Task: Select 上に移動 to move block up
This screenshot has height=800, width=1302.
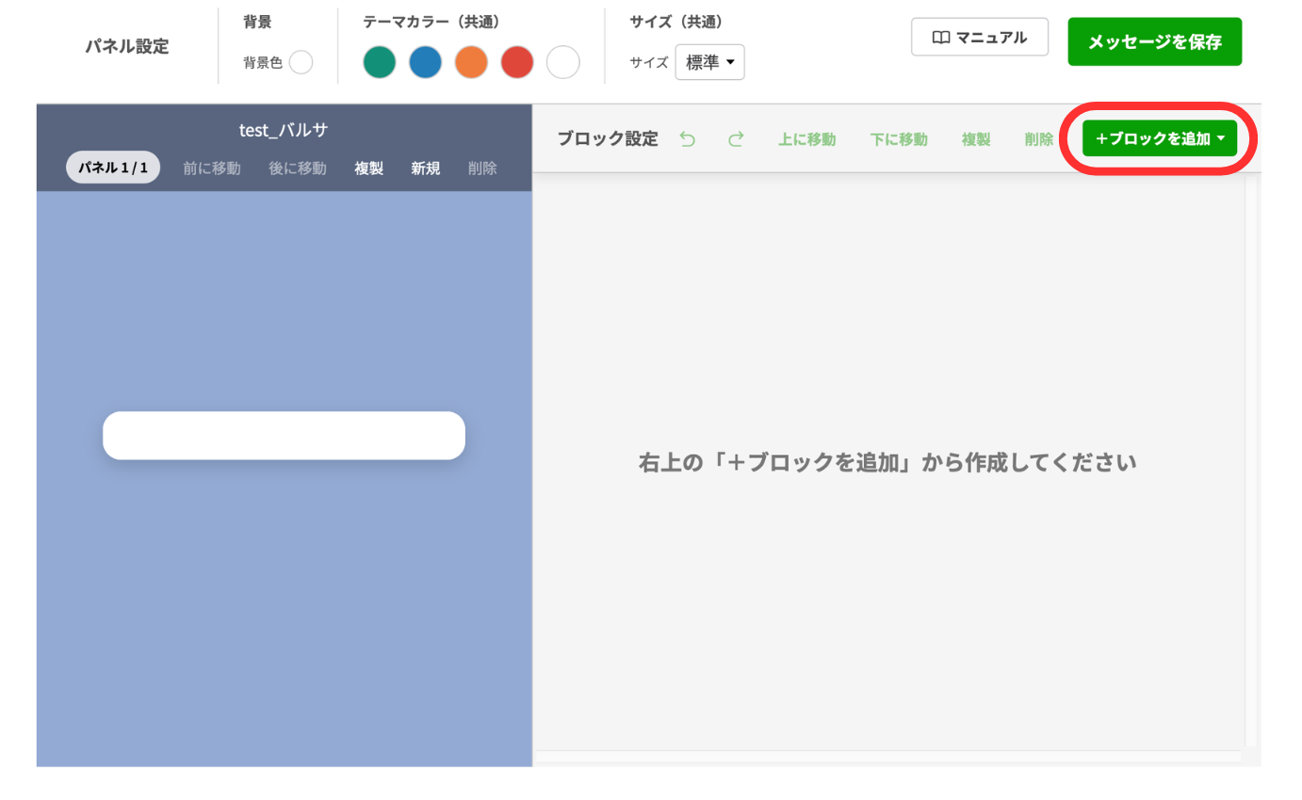Action: coord(806,138)
